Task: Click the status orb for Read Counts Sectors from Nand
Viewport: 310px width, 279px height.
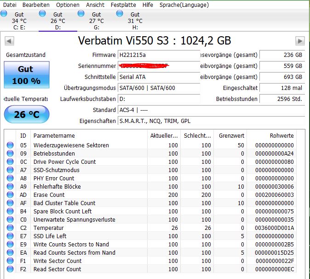Action: (10, 252)
